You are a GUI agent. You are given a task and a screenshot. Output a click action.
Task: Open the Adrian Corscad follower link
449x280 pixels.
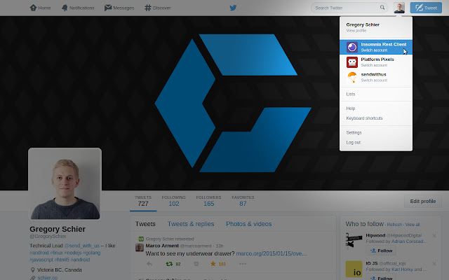point(409,241)
